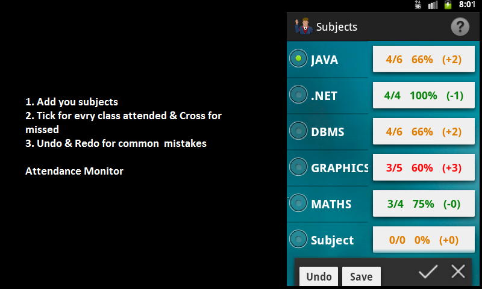Select the DBMS radio button
482x289 pixels.
click(x=298, y=131)
